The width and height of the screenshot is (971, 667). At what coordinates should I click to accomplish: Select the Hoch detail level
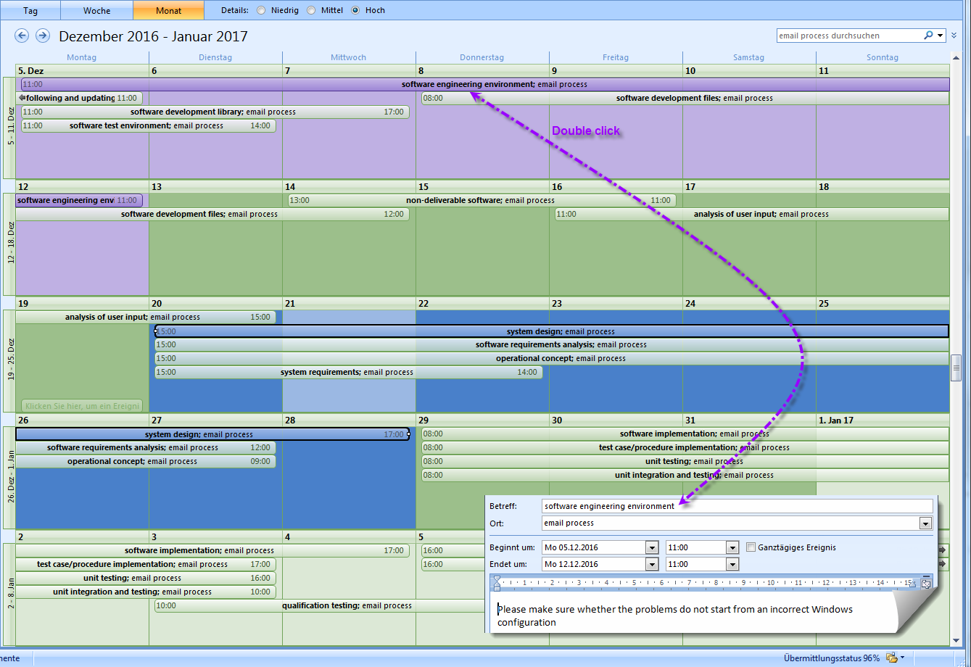click(x=355, y=10)
